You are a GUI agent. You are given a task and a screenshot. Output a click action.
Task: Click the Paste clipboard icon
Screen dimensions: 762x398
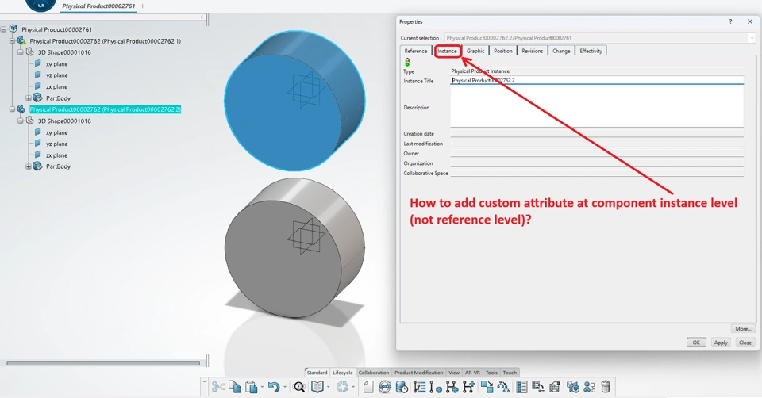point(252,387)
